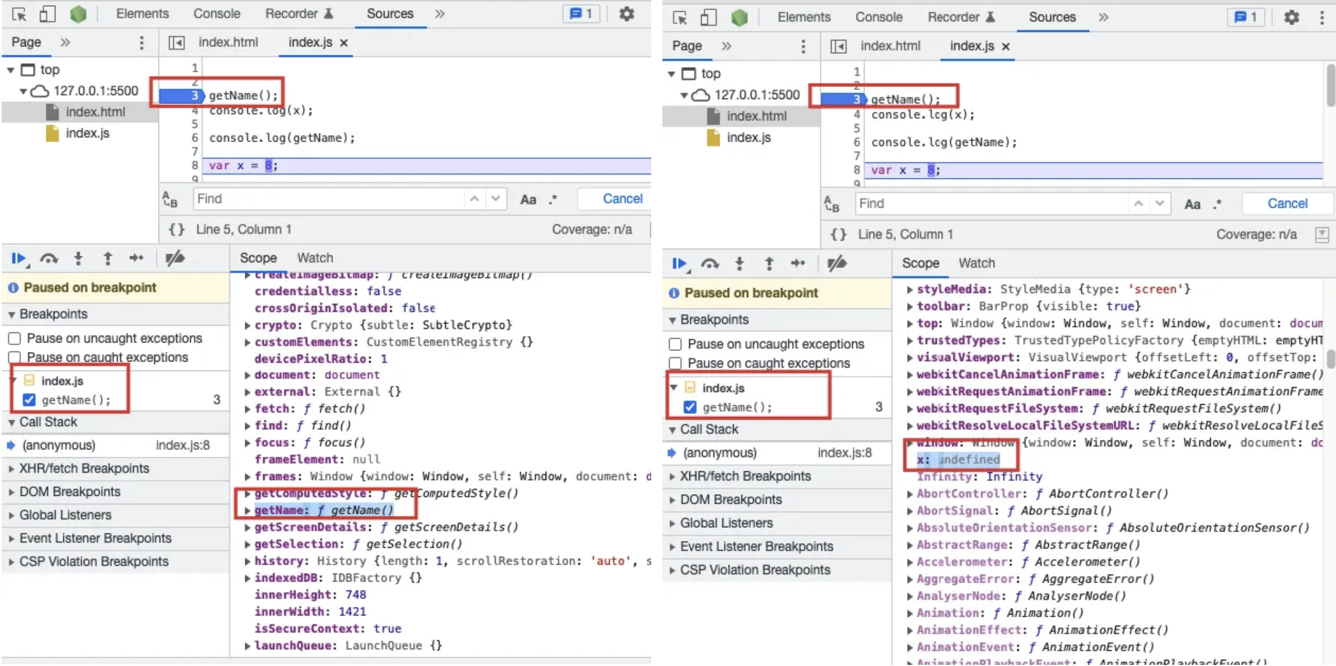Click green cube extension icon in left DevTools
This screenshot has height=666, width=1336.
[78, 14]
